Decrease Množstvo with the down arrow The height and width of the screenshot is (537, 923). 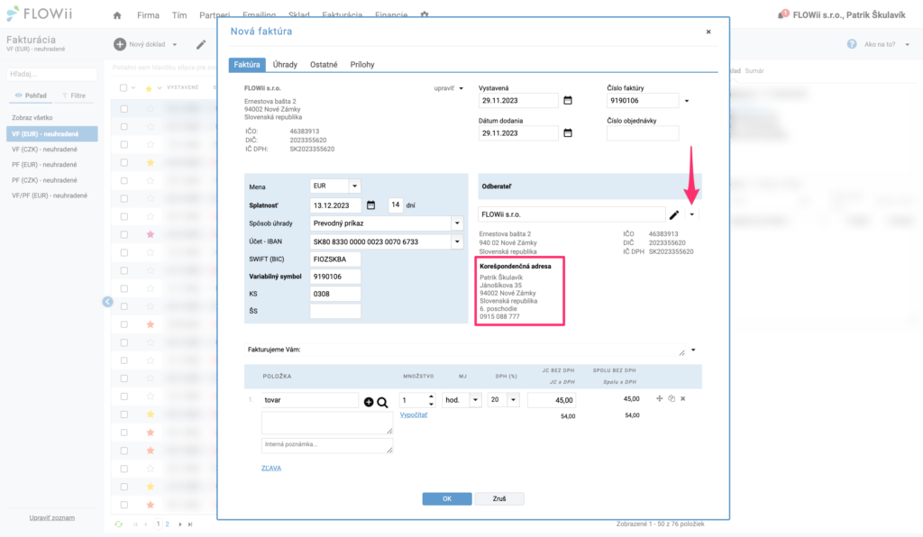coord(432,404)
